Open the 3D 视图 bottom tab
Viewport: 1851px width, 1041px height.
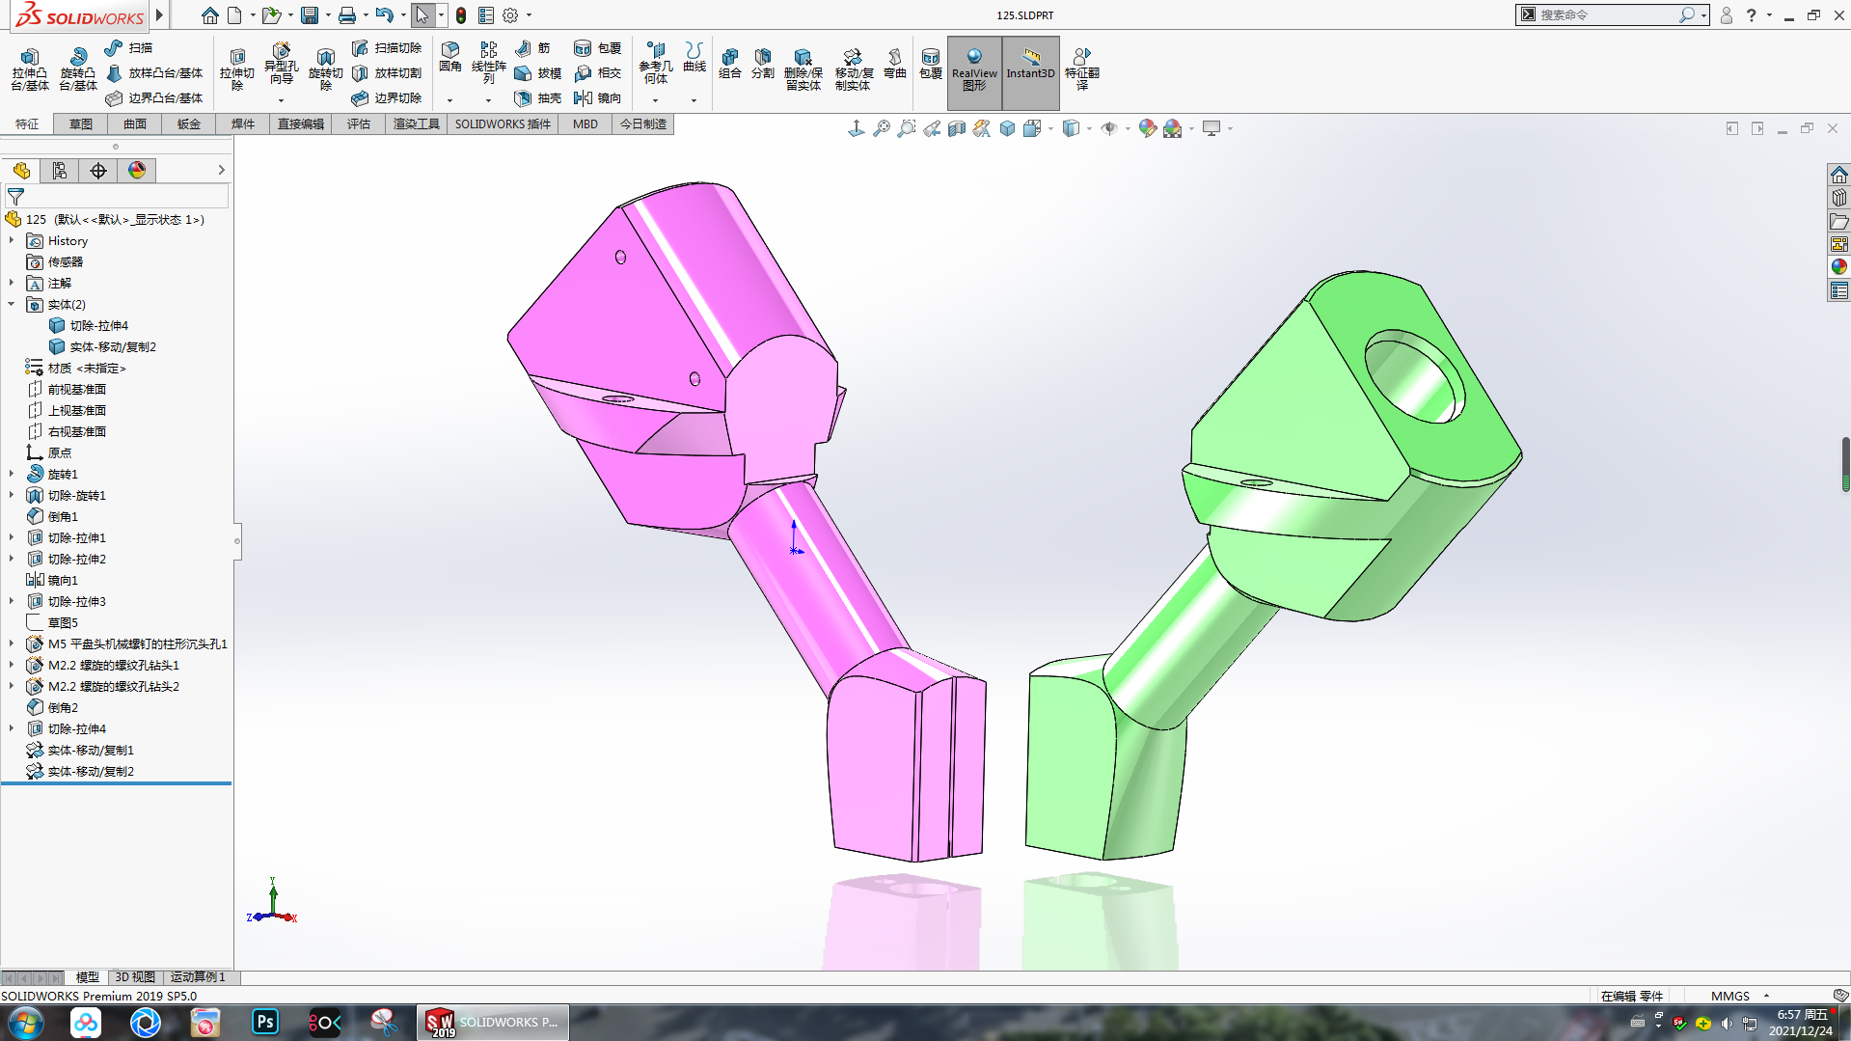[x=135, y=977]
